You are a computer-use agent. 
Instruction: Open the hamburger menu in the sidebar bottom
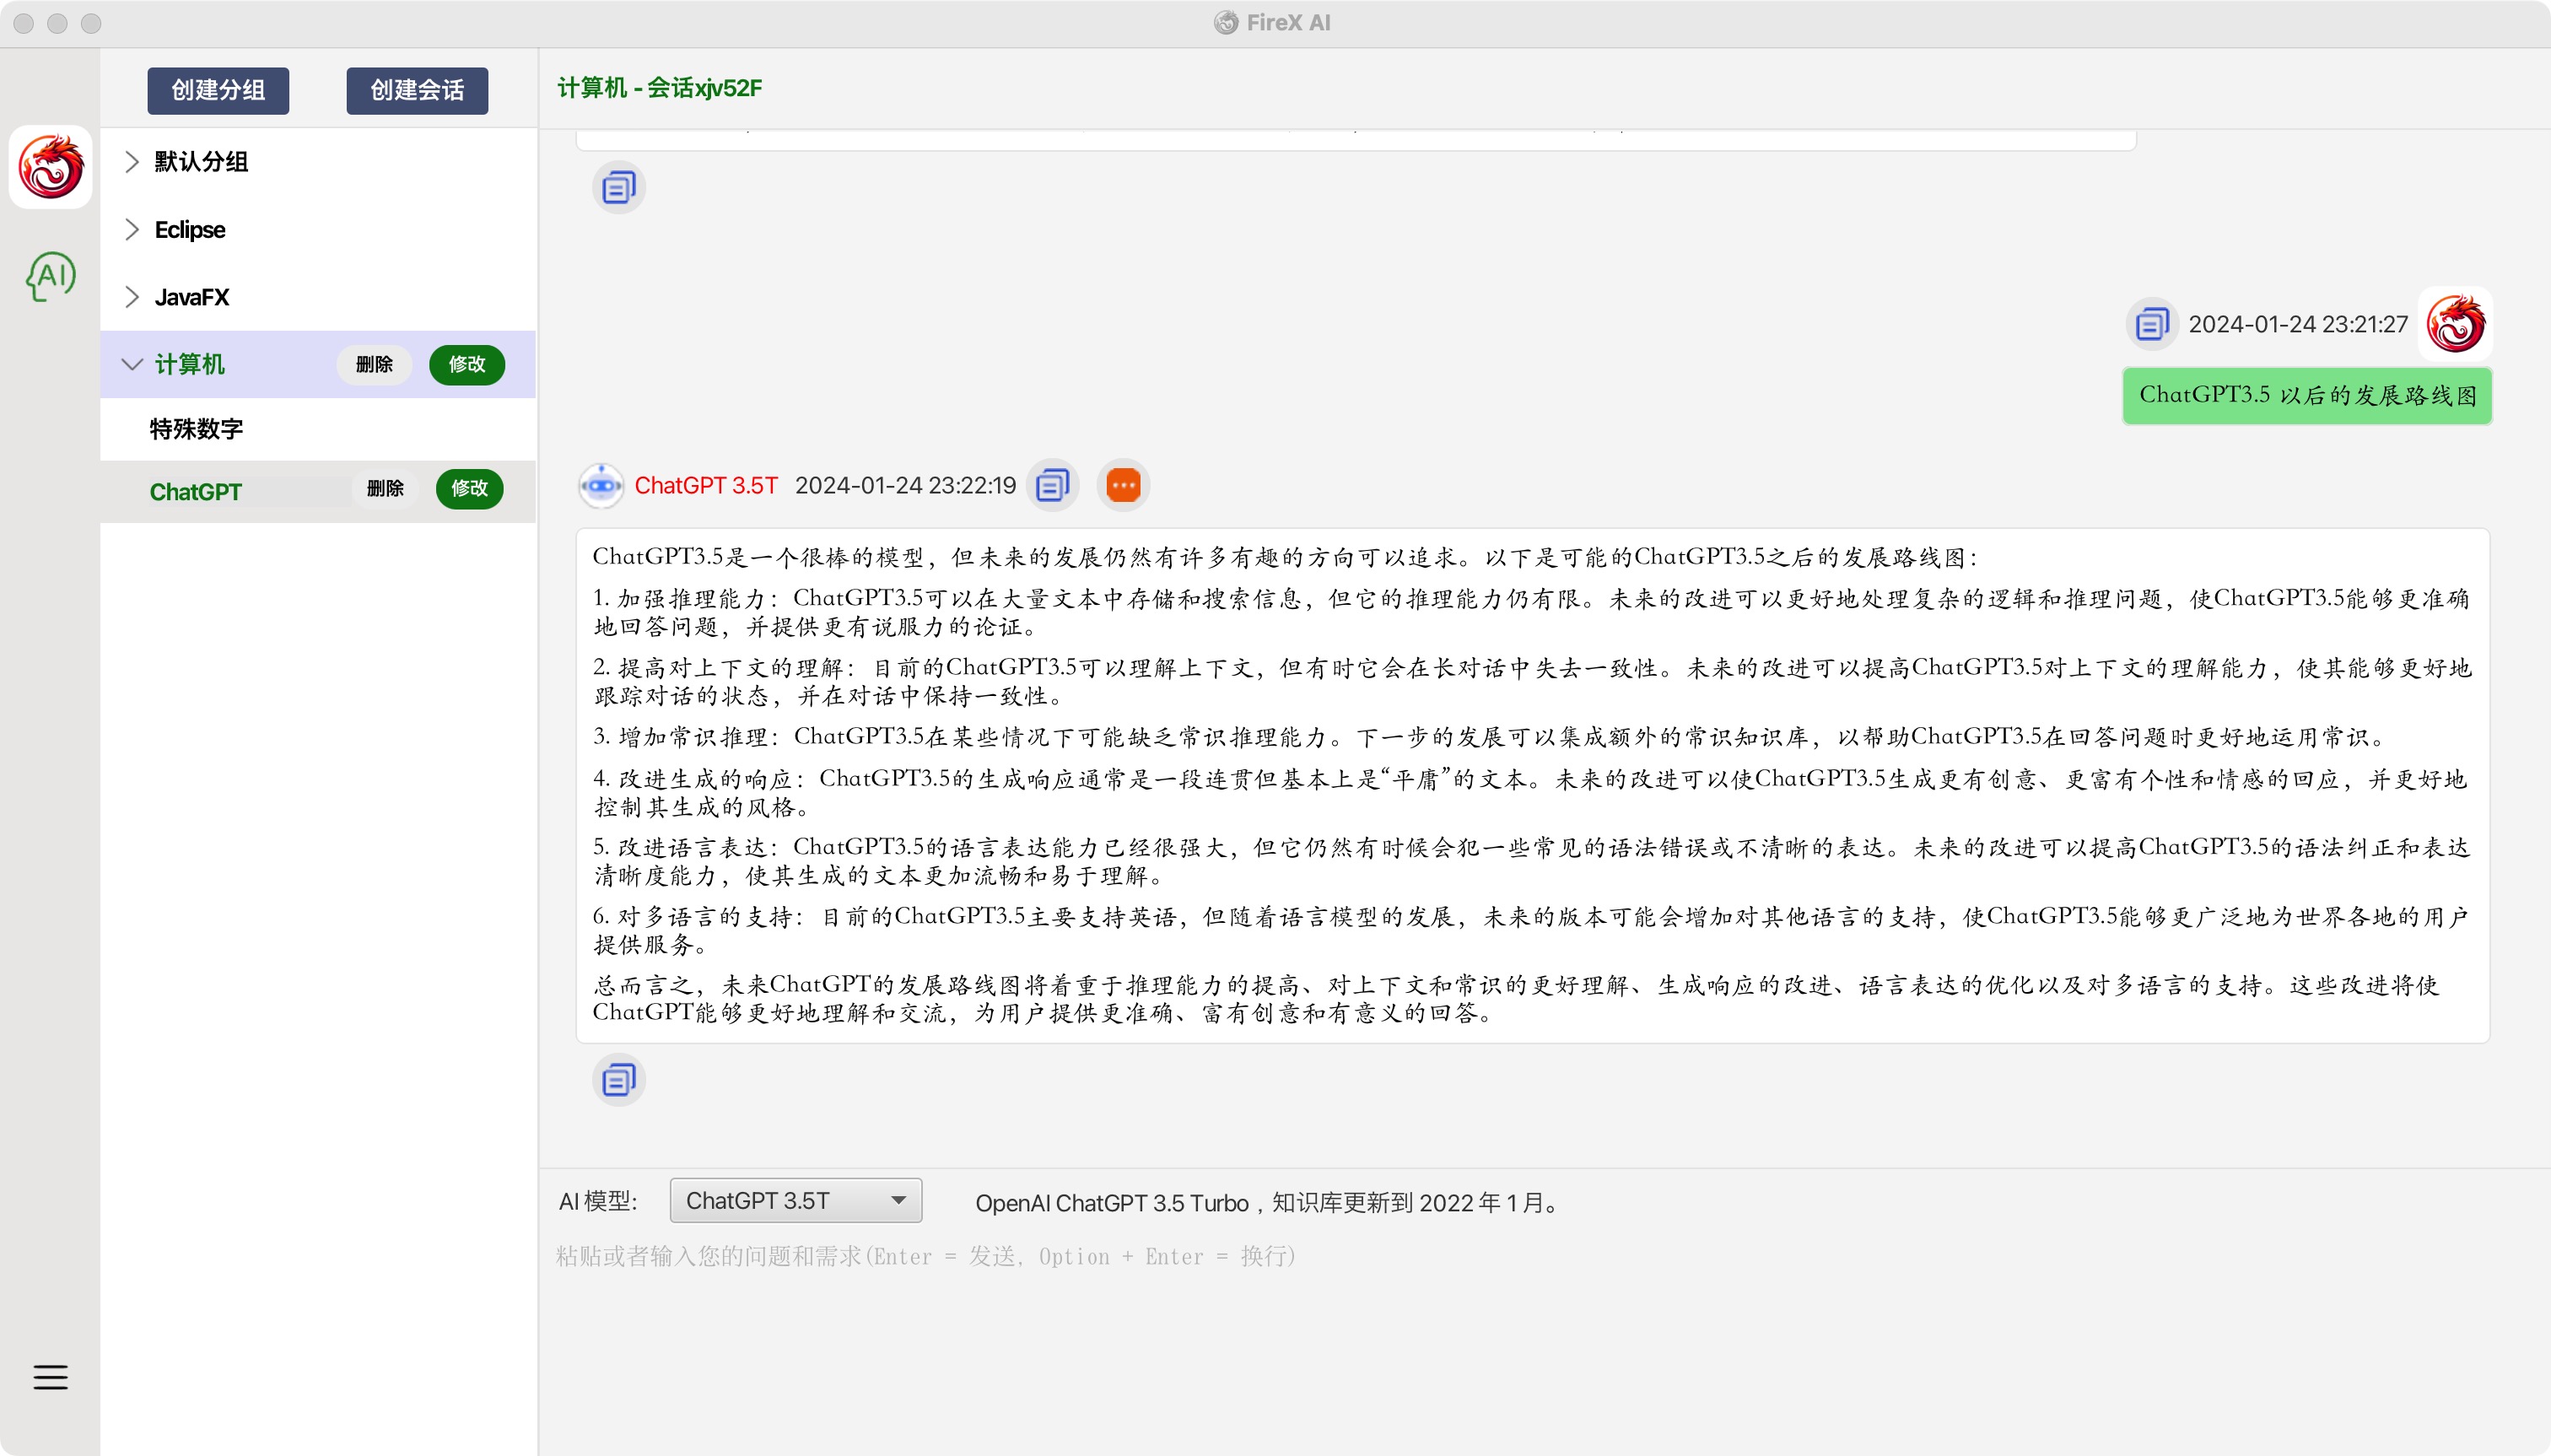50,1377
